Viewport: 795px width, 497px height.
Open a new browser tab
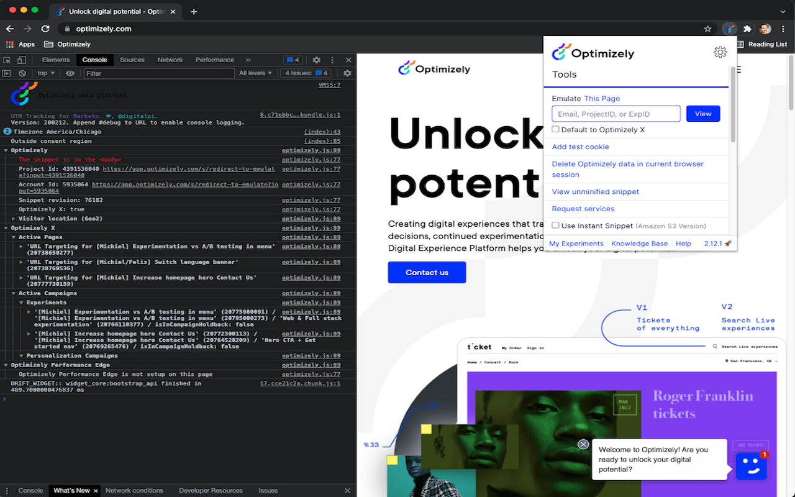click(194, 11)
